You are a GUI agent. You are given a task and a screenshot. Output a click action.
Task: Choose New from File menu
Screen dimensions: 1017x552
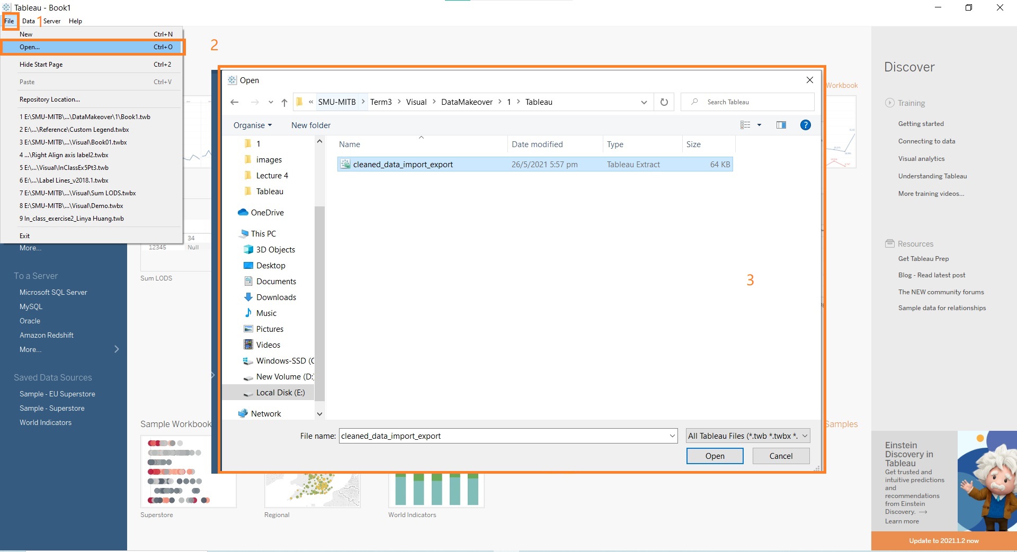[x=92, y=34]
